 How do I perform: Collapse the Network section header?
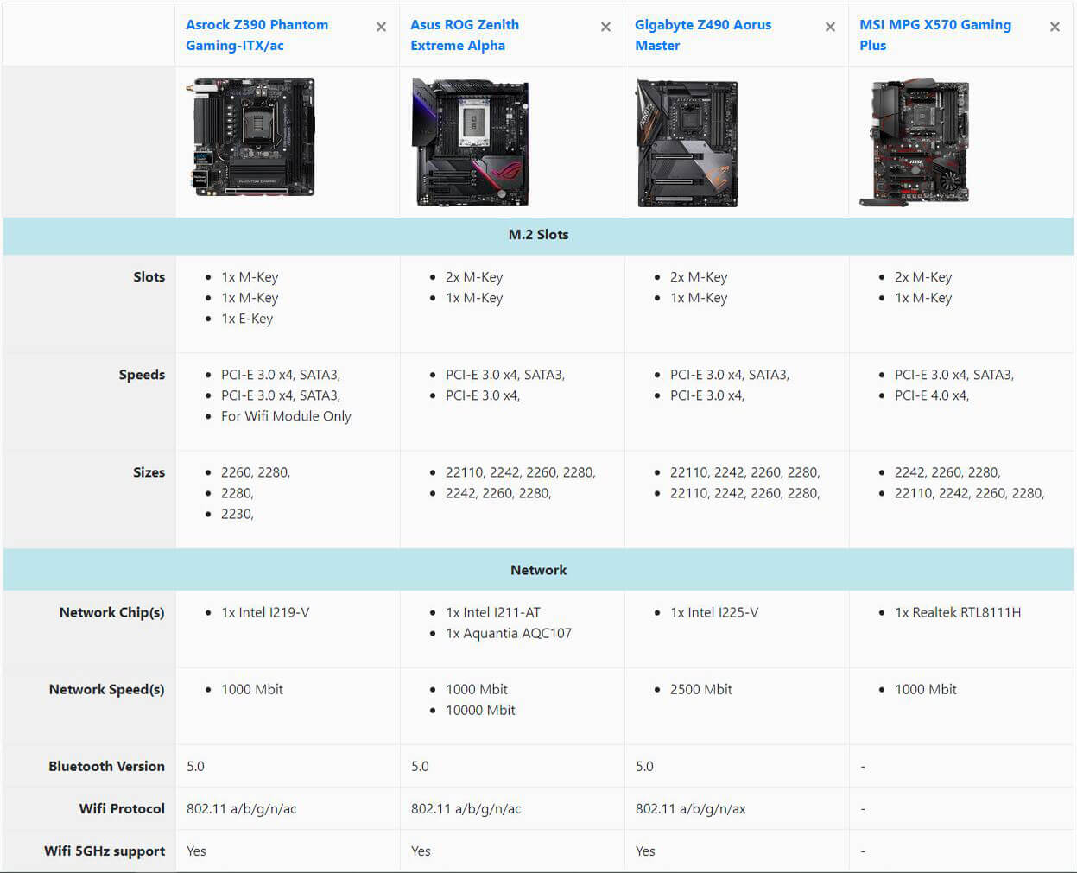538,570
